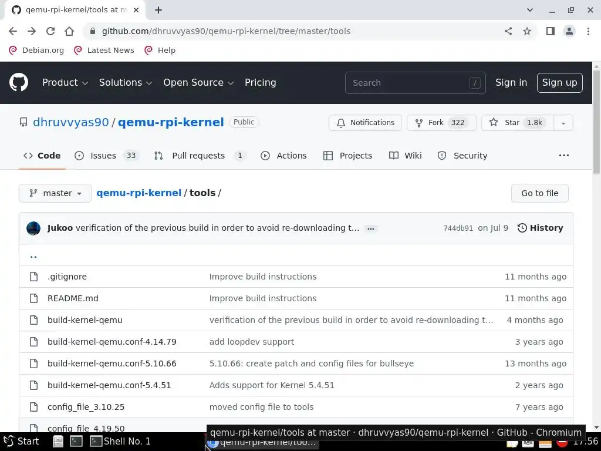Open build-kernel-qemu.conf-4.14.79 file
Screen dimensions: 601x451
coord(112,342)
